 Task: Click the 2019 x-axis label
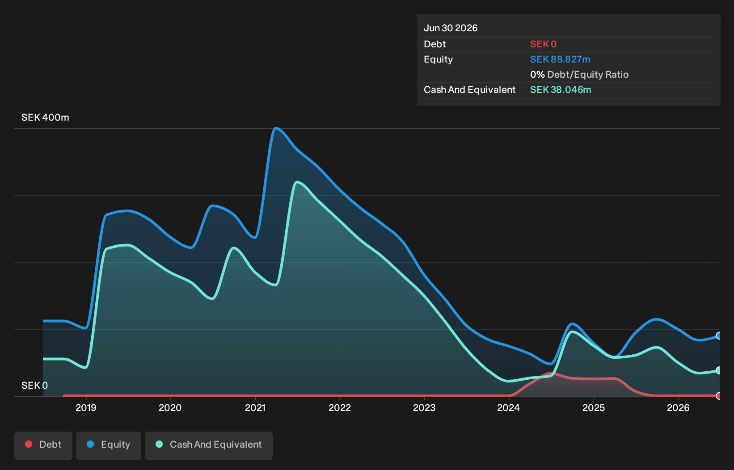86,407
